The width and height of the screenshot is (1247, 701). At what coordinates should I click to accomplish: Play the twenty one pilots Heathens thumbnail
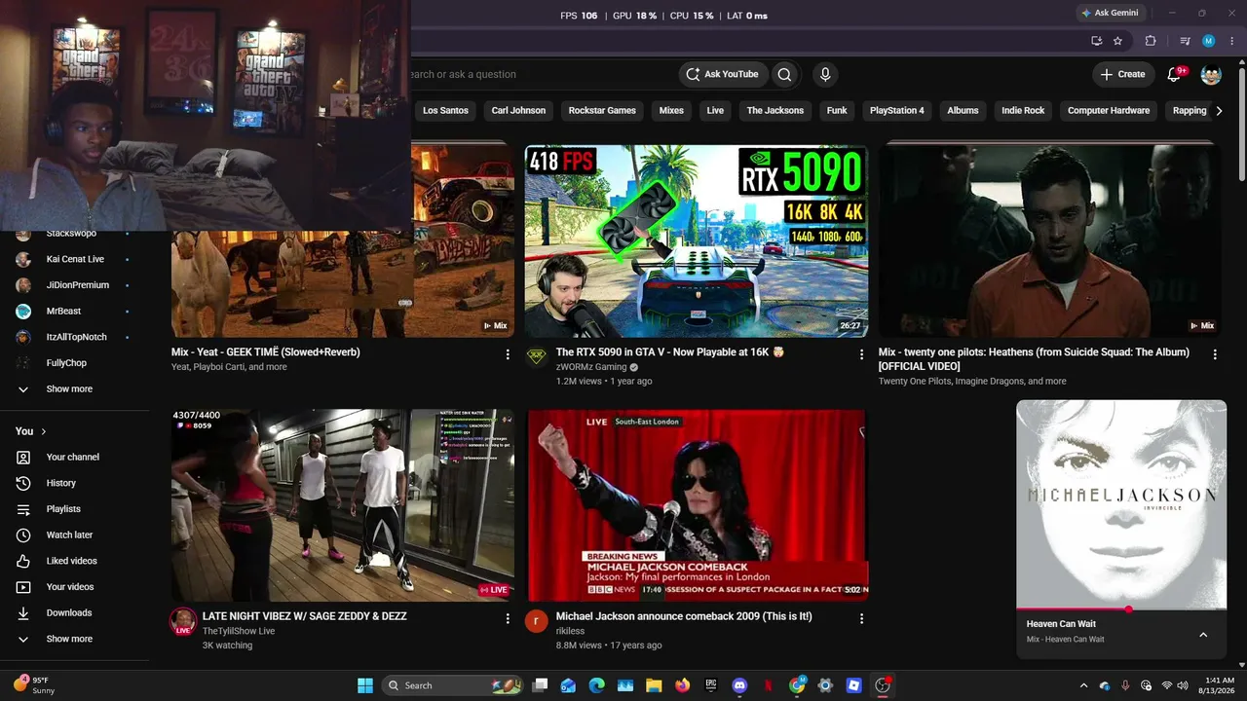1050,240
